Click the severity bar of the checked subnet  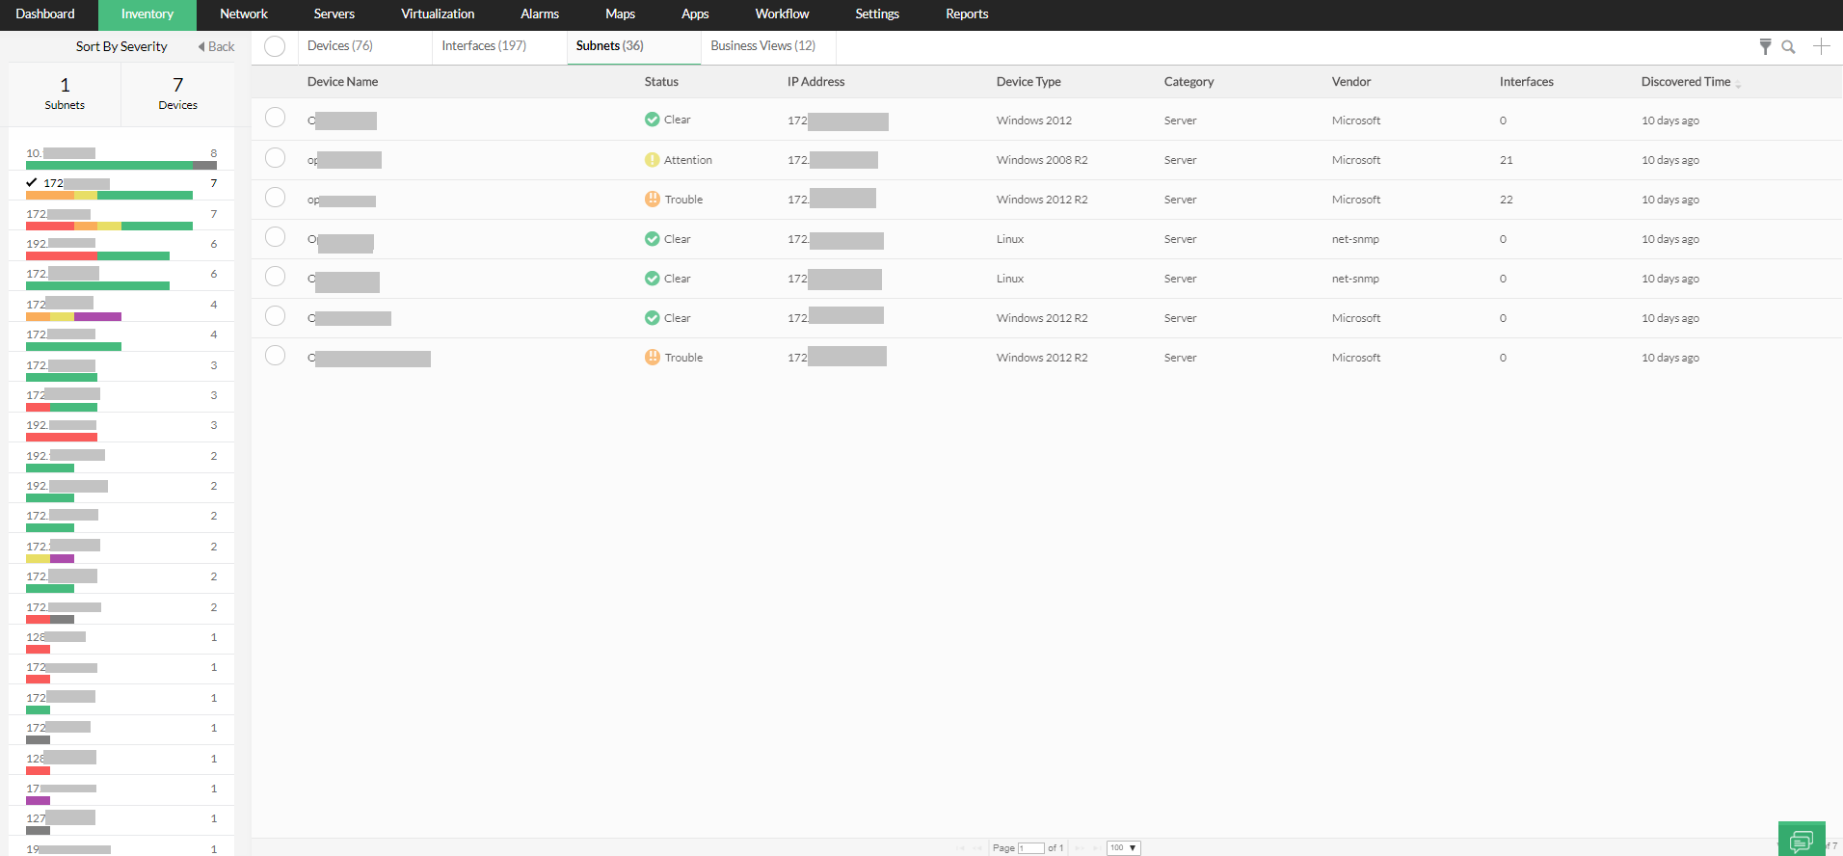coord(110,196)
